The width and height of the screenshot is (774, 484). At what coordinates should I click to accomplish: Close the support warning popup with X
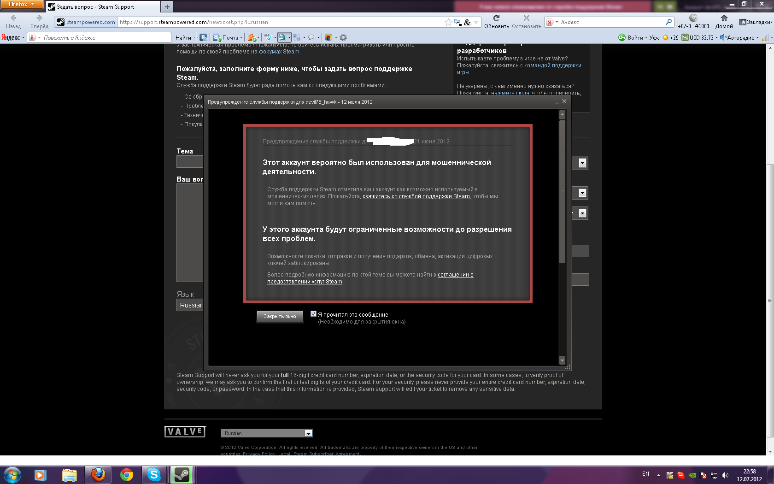[x=564, y=101]
